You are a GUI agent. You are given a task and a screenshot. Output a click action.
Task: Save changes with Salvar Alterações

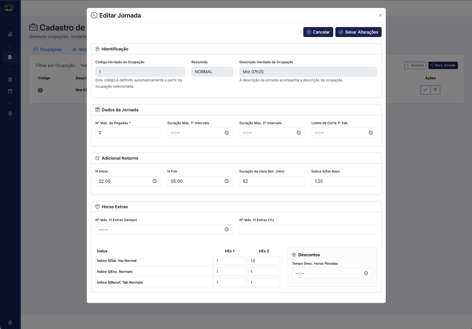358,32
